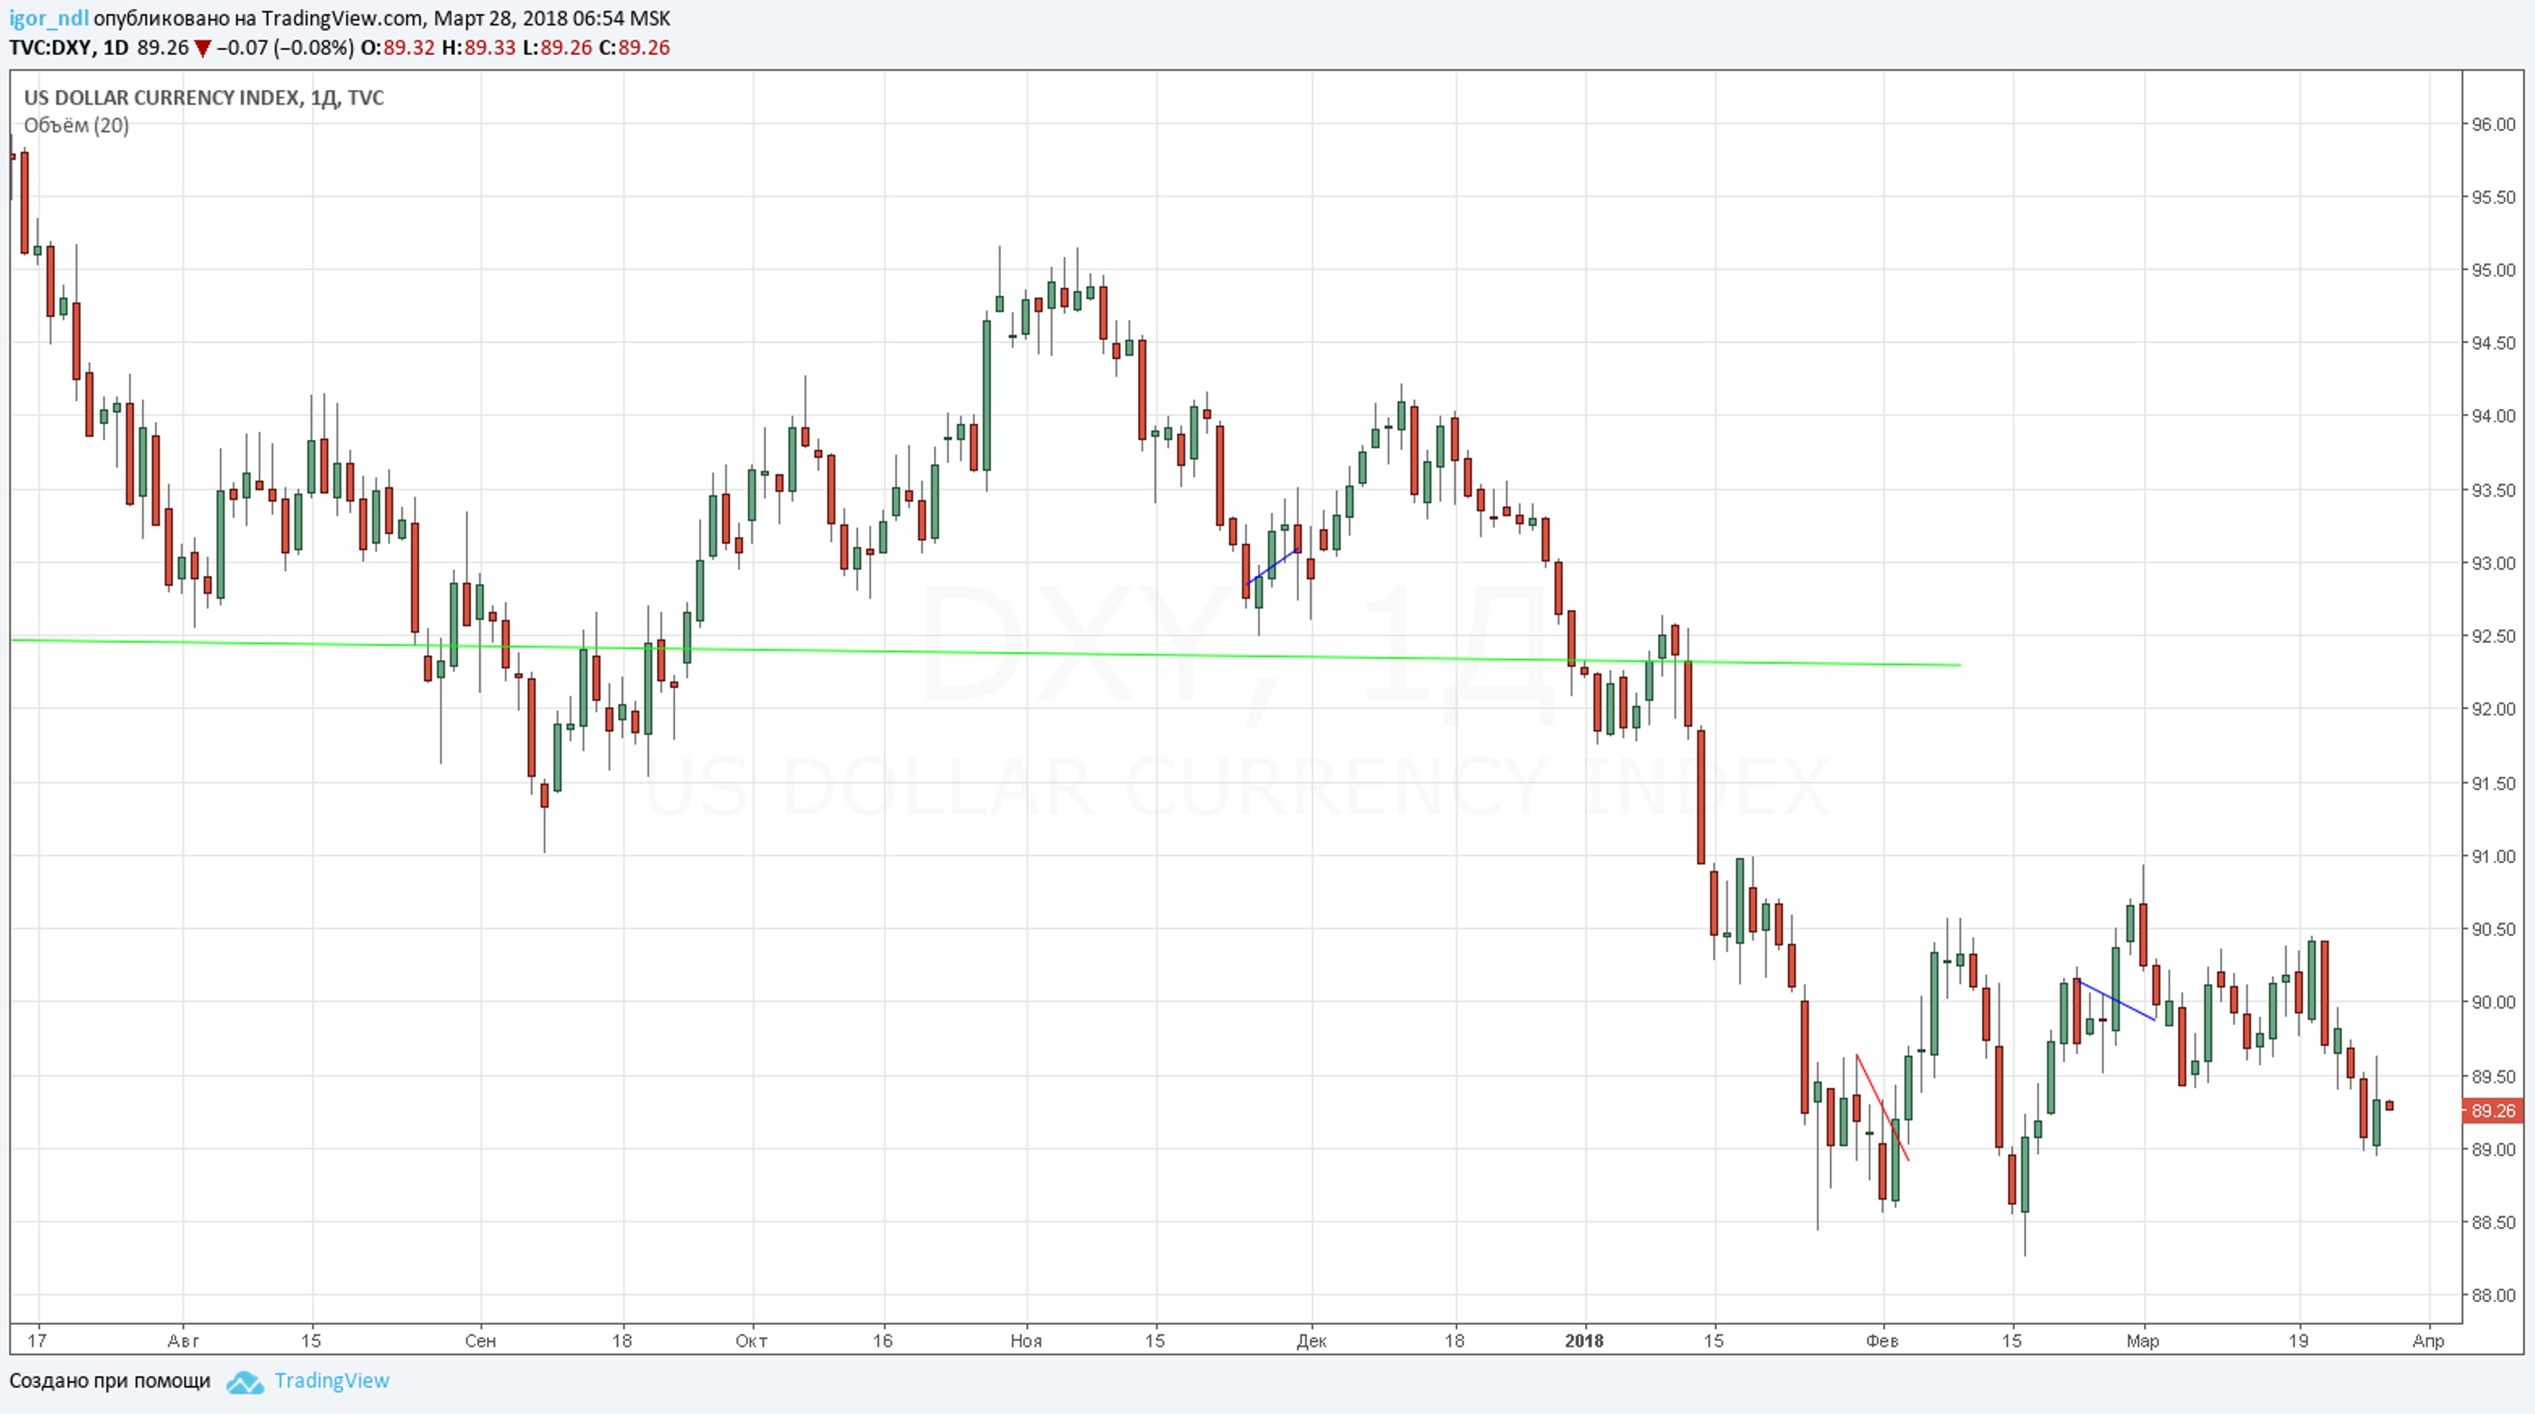2535x1414 pixels.
Task: Click the Ноя label on time axis
Action: [1025, 1340]
